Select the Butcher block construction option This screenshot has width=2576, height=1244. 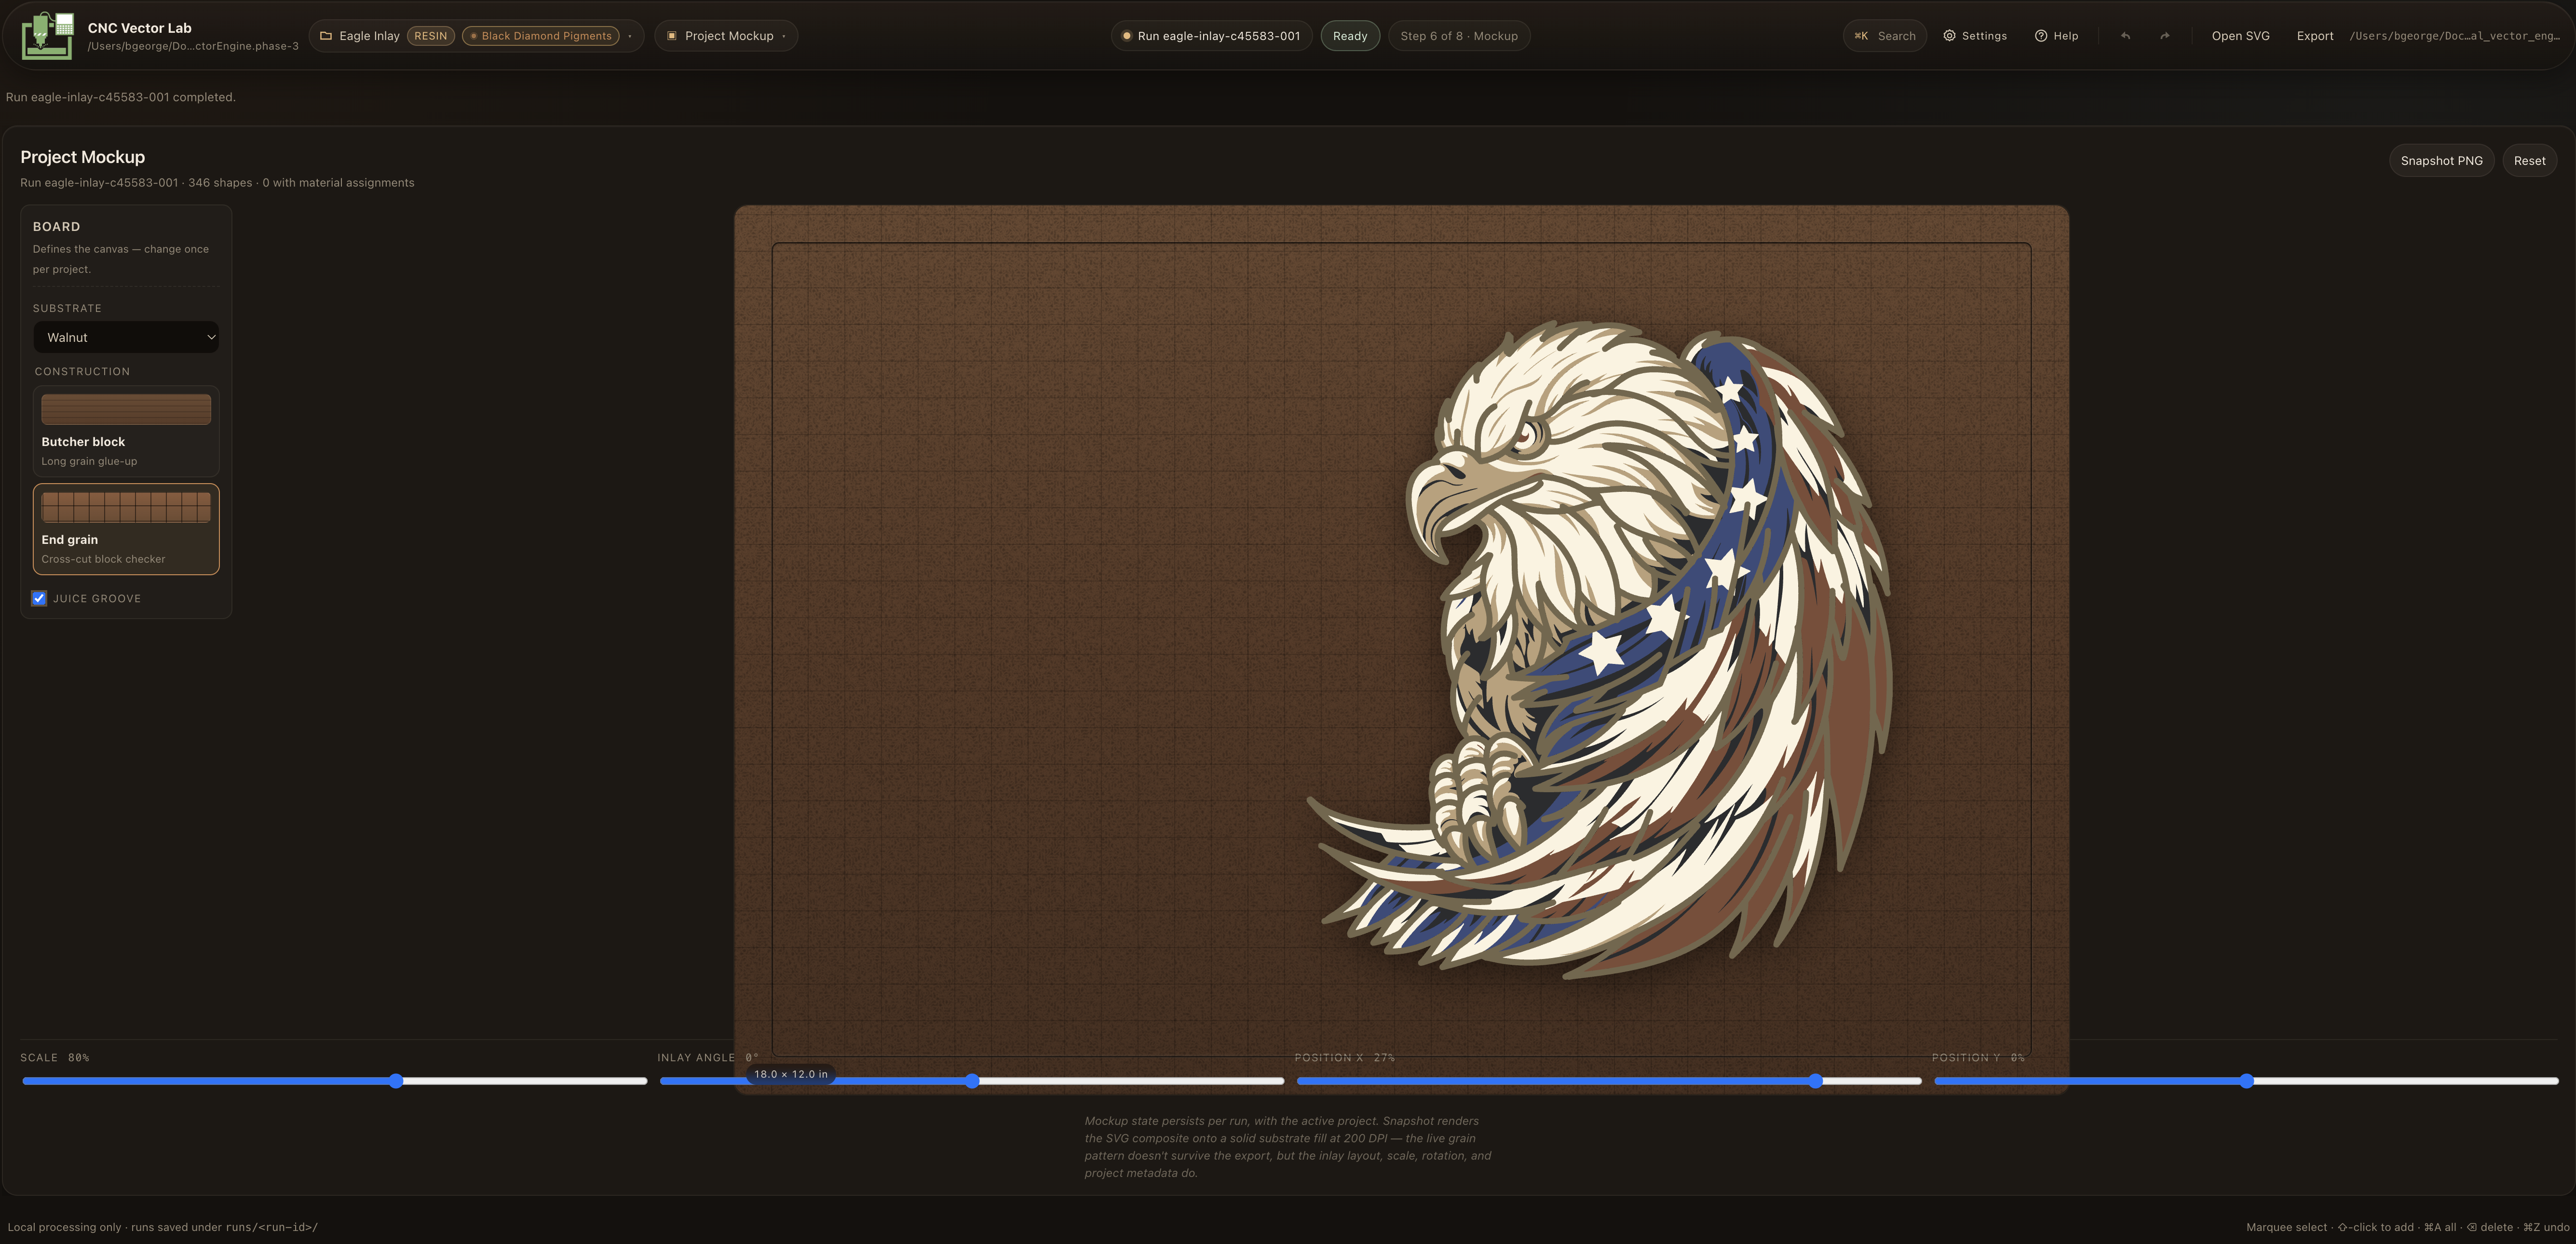pos(126,431)
